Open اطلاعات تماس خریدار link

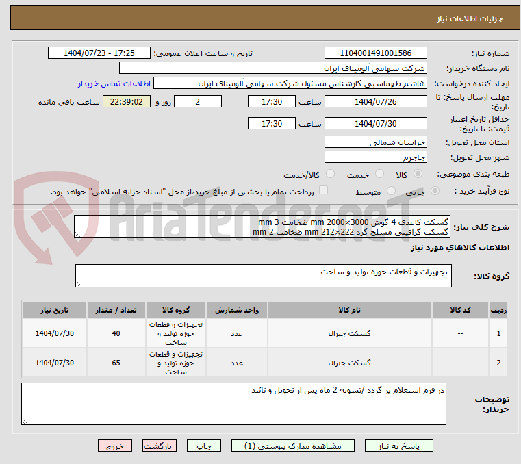pos(114,83)
